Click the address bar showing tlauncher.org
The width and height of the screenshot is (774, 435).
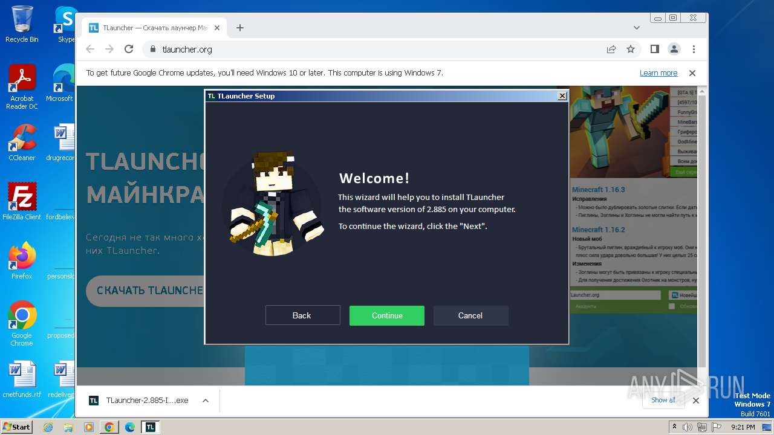[x=375, y=50]
